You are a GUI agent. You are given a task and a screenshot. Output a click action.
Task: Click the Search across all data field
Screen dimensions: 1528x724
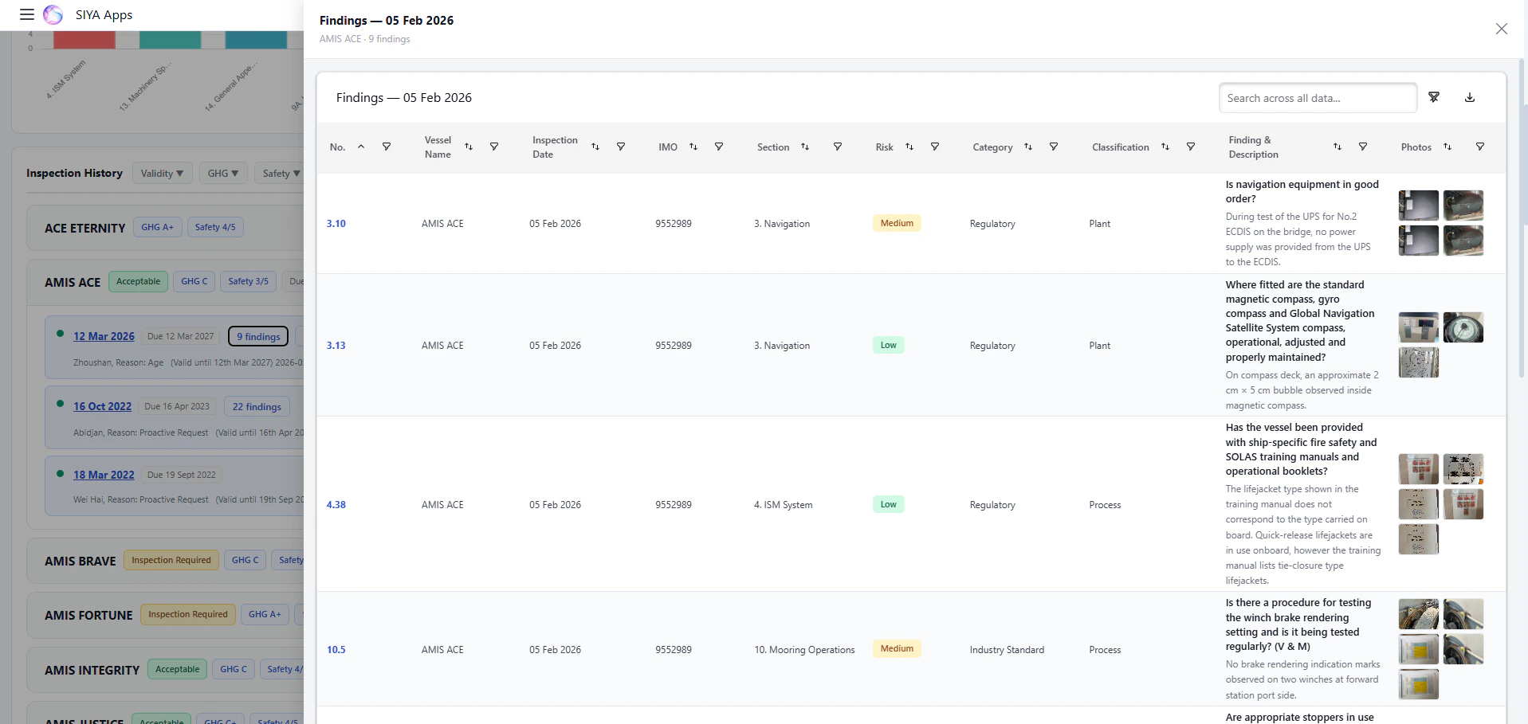[1318, 98]
